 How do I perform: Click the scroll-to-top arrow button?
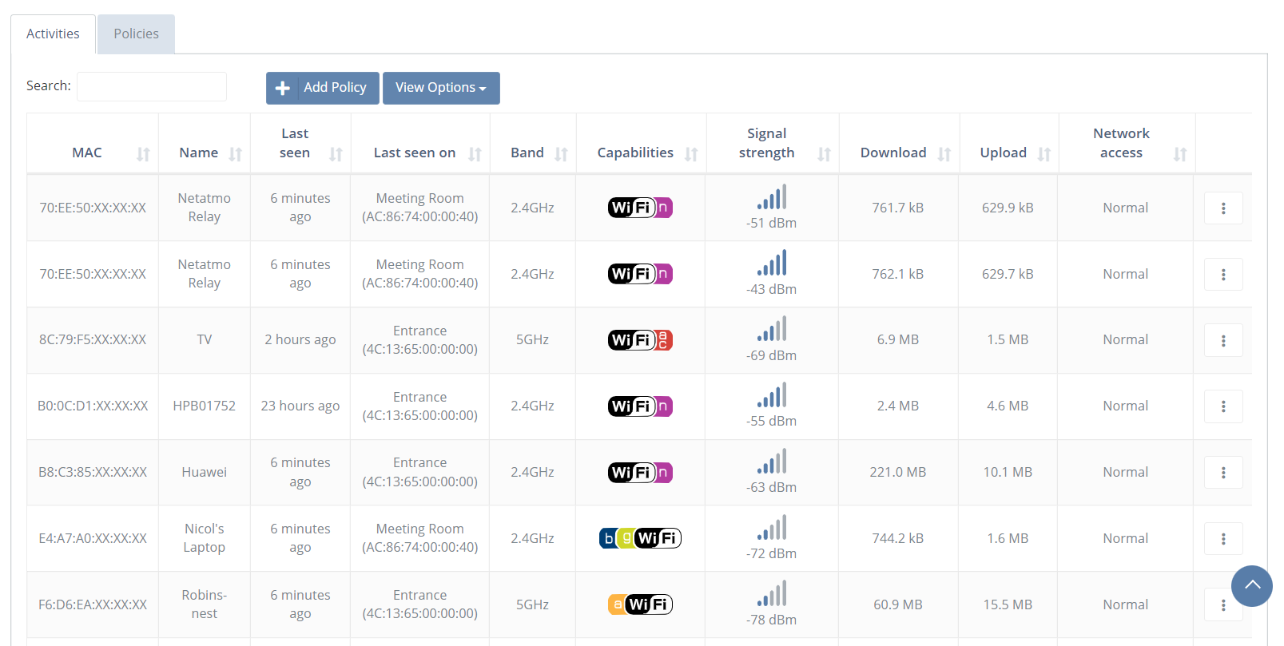pos(1251,585)
